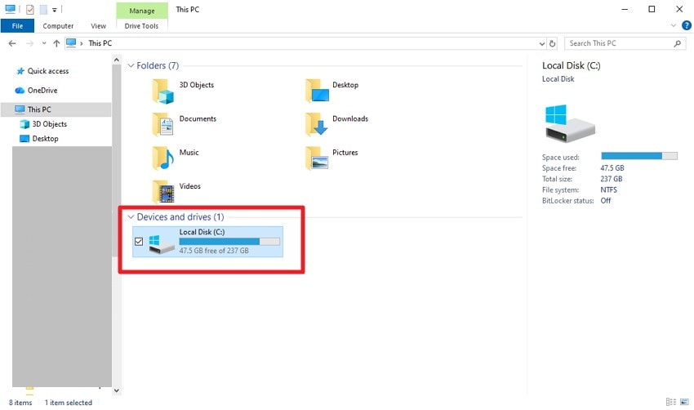Click '1 item selected' in status bar
The width and height of the screenshot is (694, 410).
[x=68, y=403]
